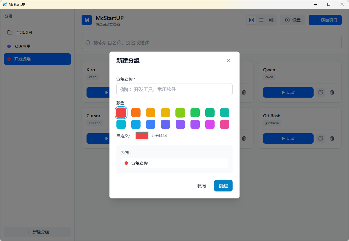Select the violet color swatch

[180, 124]
